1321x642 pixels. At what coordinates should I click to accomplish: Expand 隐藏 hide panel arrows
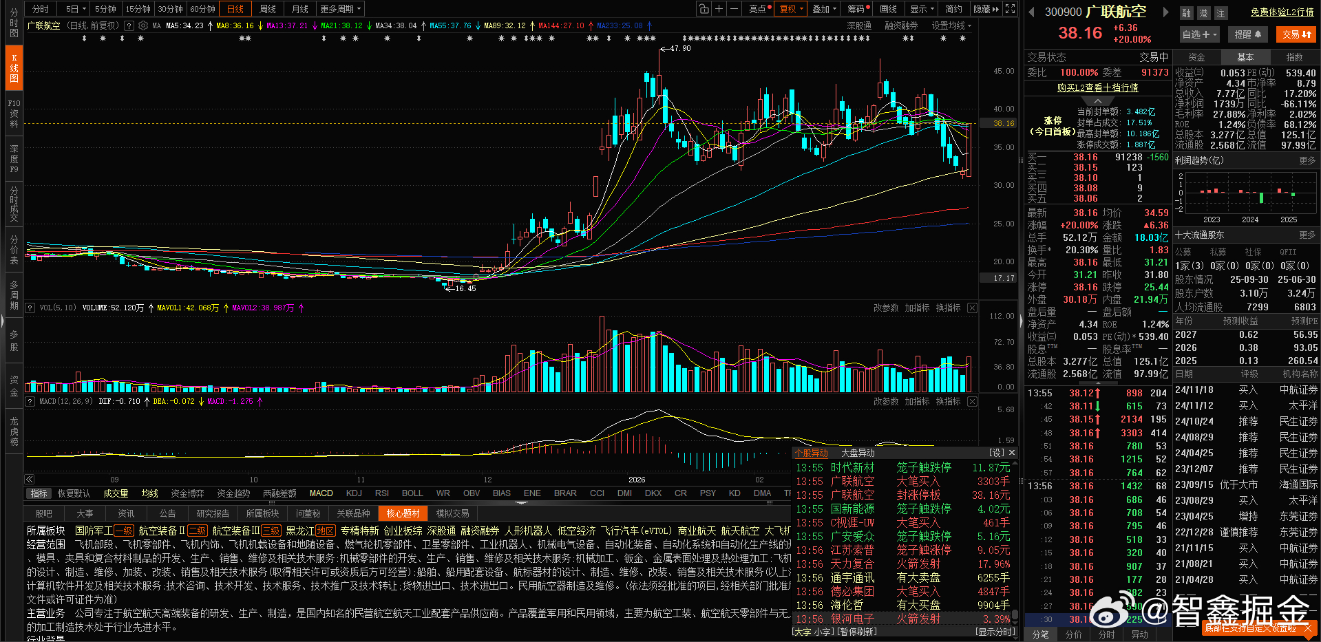point(986,9)
